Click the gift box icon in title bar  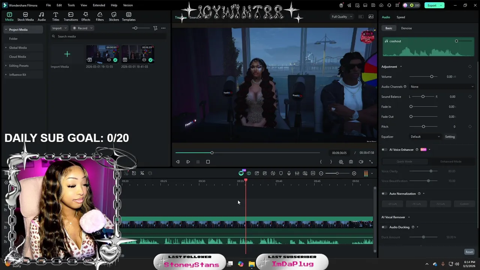pyautogui.click(x=341, y=5)
